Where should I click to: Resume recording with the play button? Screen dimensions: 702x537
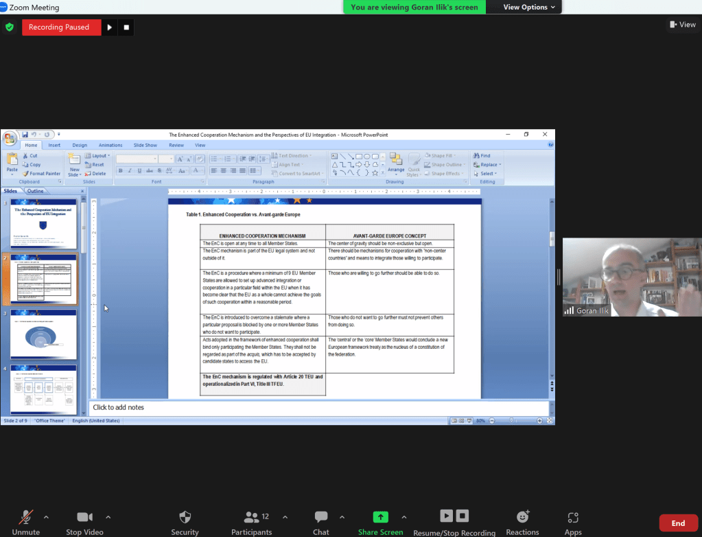click(x=110, y=27)
